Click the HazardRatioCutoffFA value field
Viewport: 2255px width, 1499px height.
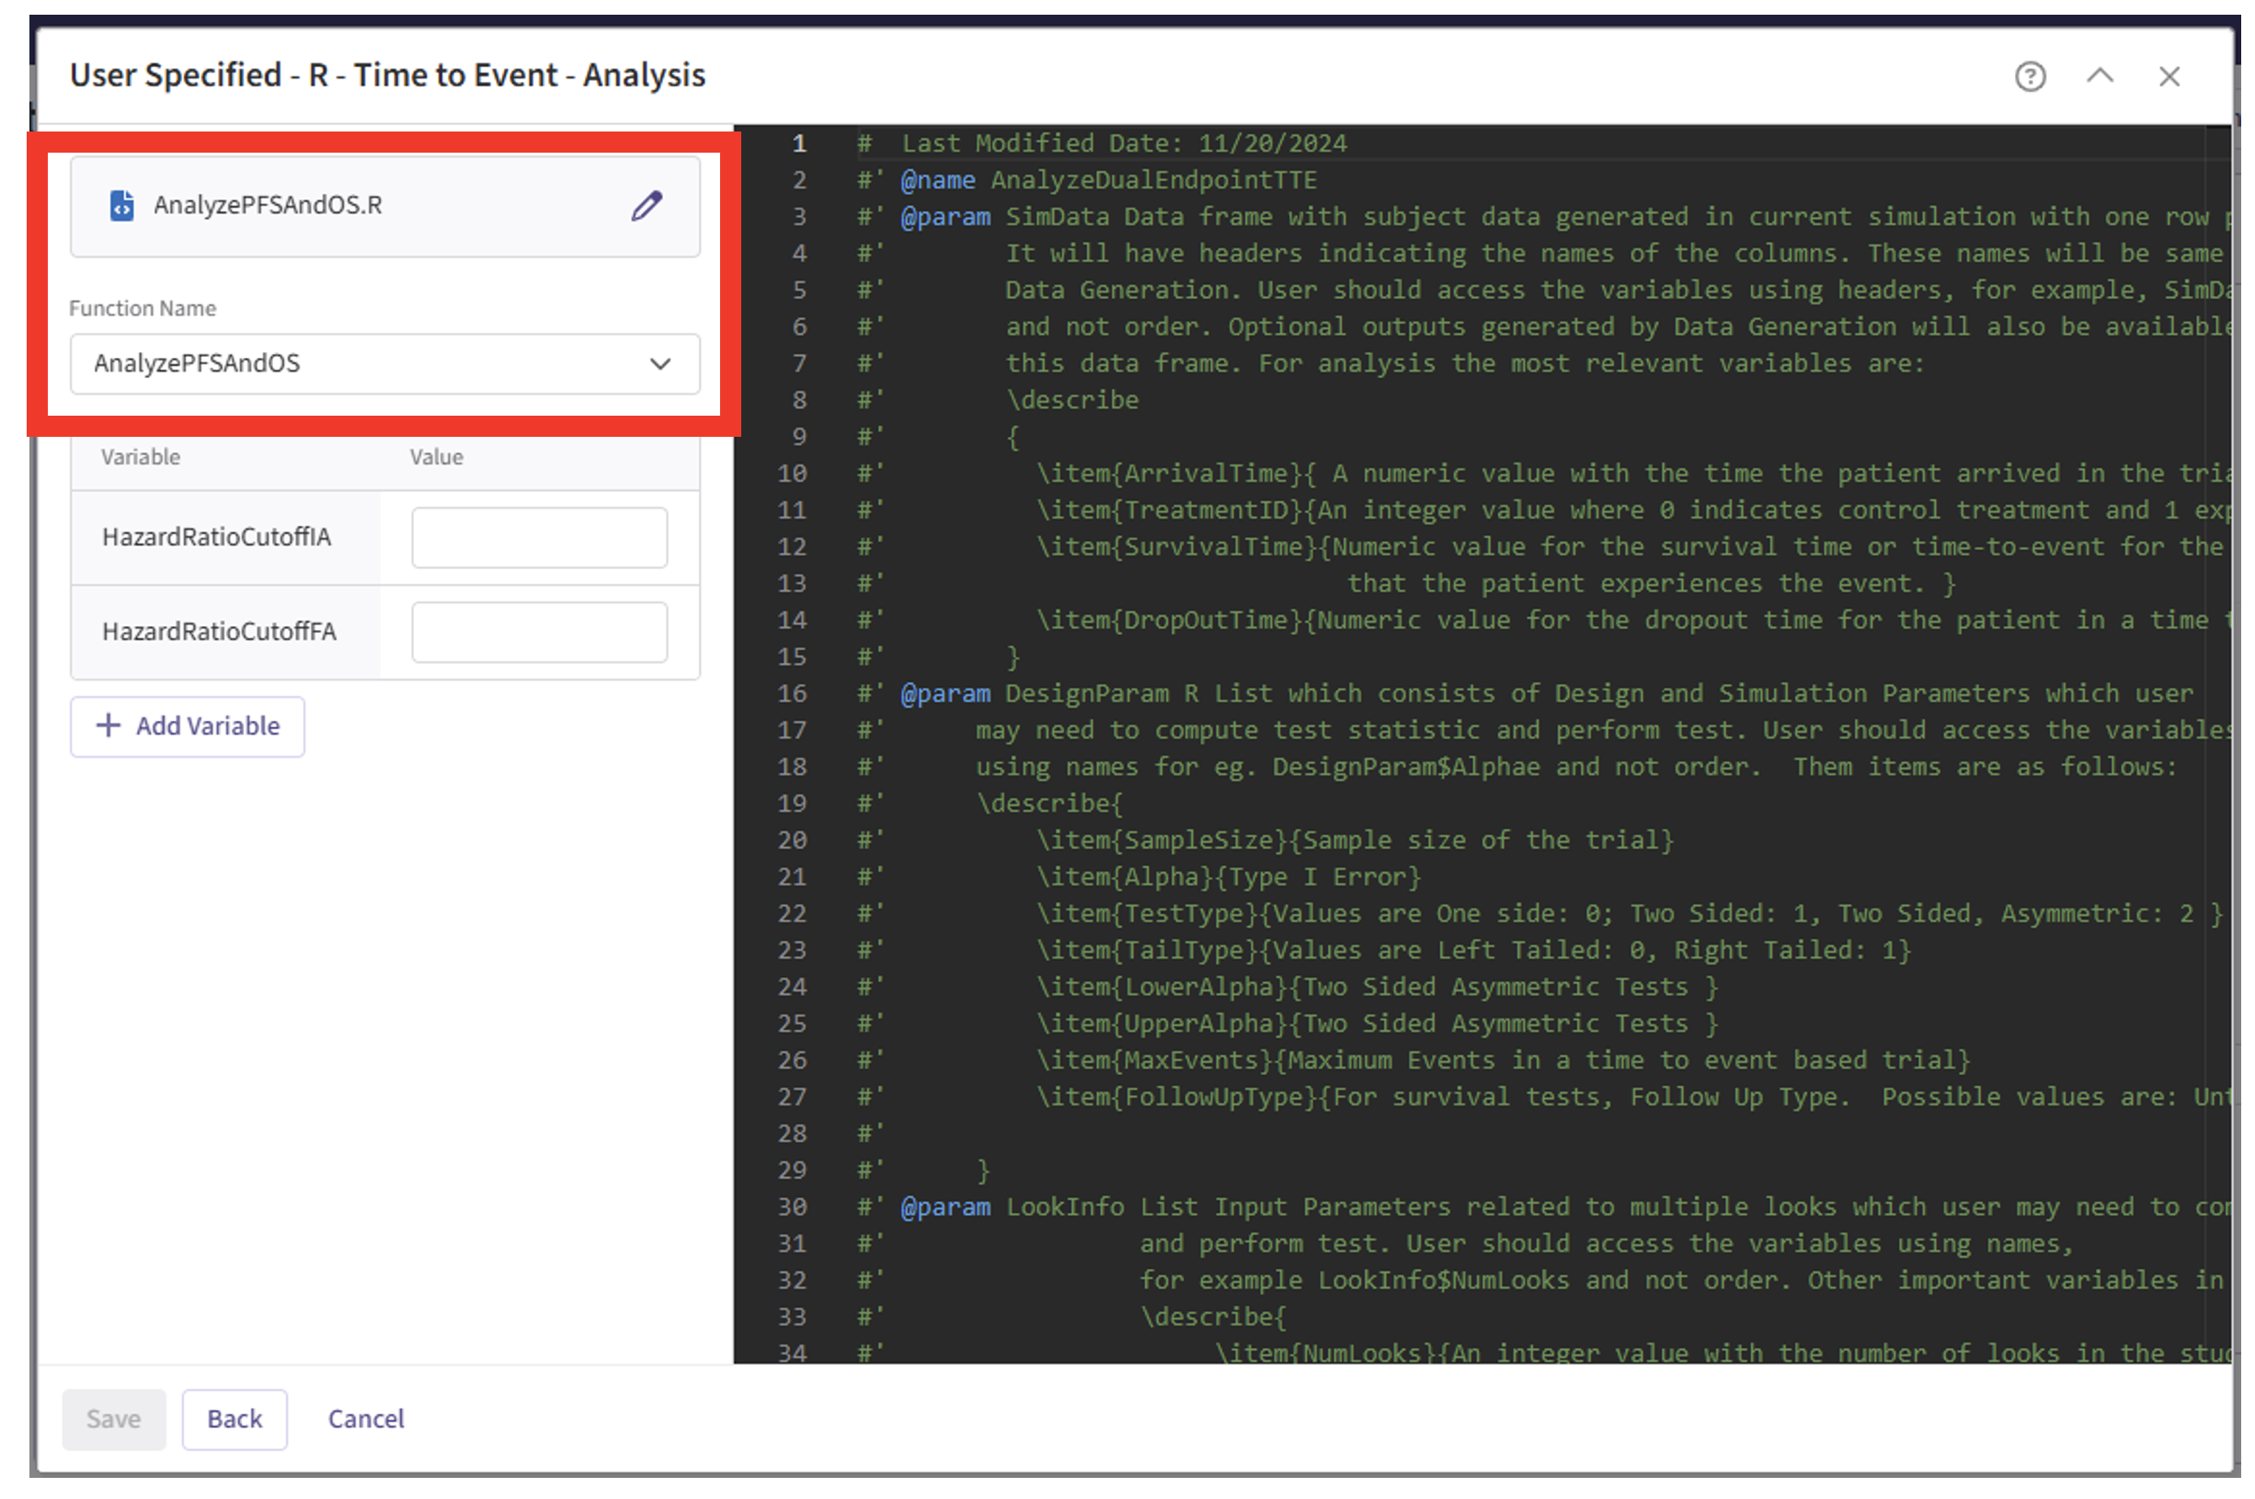[x=539, y=632]
